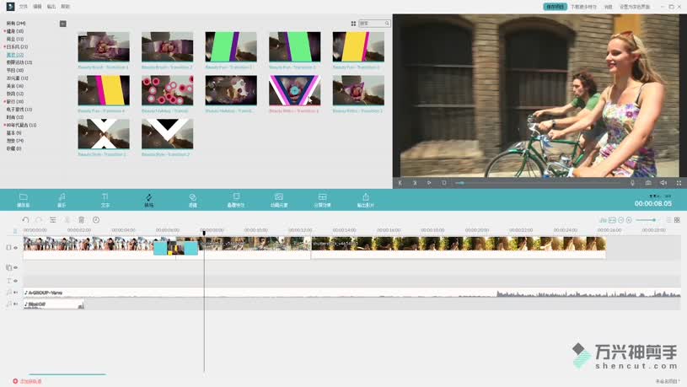Toggle lock on the video track
The image size is (687, 387).
(8, 247)
